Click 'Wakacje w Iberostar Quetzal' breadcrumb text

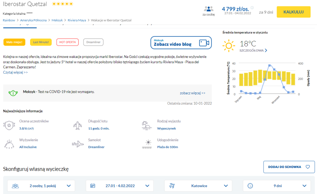111,20
